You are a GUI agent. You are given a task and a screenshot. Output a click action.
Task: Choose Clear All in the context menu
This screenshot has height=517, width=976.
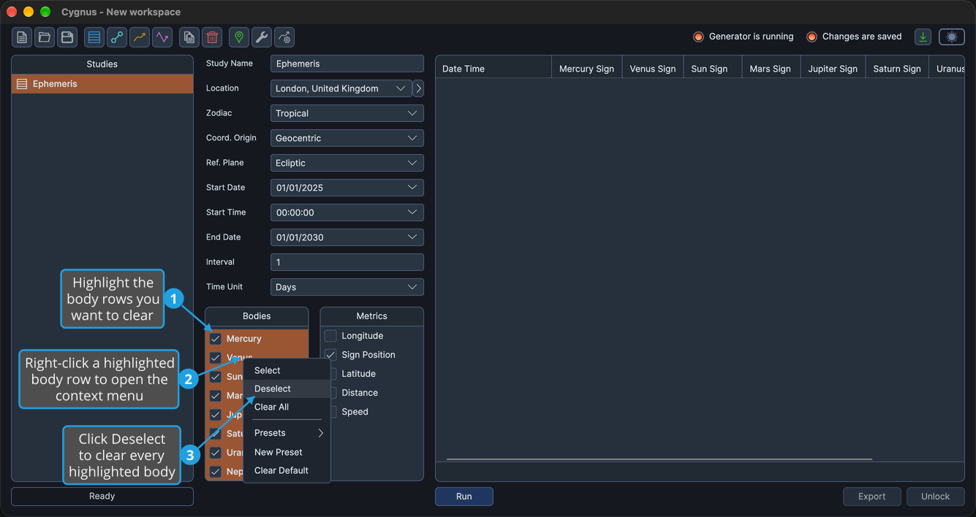point(287,407)
